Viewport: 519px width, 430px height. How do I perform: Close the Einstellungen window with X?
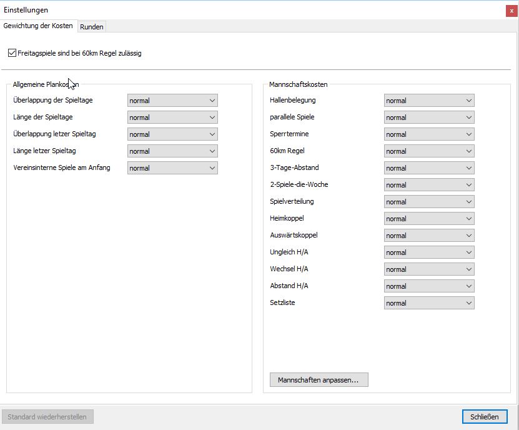pyautogui.click(x=512, y=11)
